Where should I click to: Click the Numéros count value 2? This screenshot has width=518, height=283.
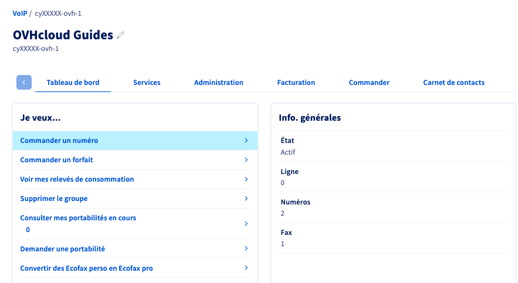[282, 213]
